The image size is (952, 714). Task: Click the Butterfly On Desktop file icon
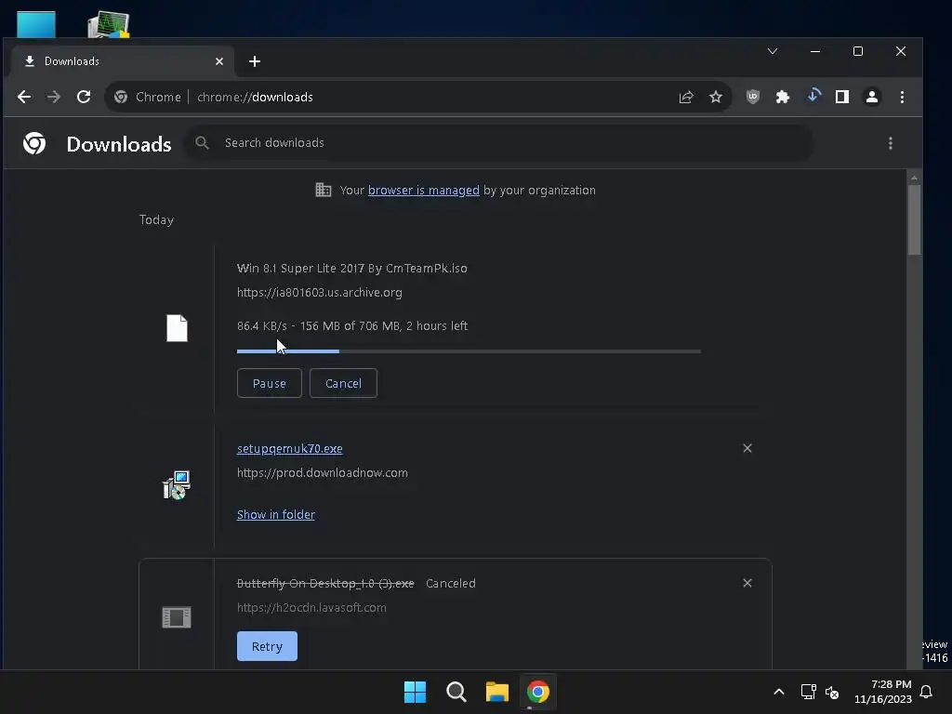click(177, 617)
